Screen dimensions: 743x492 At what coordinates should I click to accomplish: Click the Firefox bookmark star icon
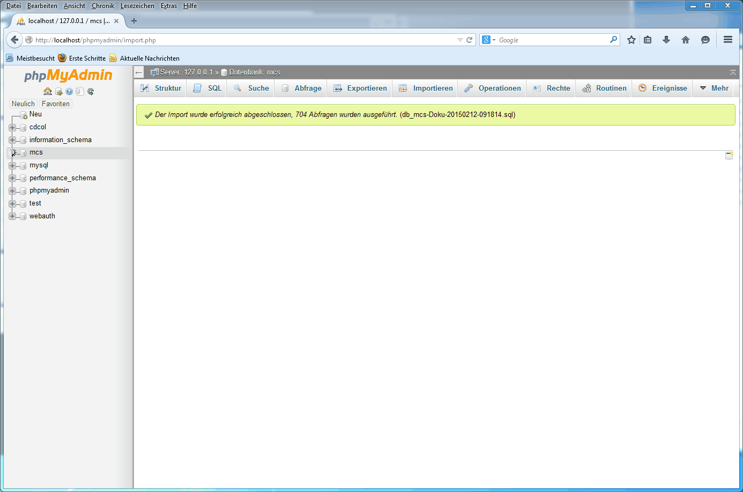[x=631, y=40]
